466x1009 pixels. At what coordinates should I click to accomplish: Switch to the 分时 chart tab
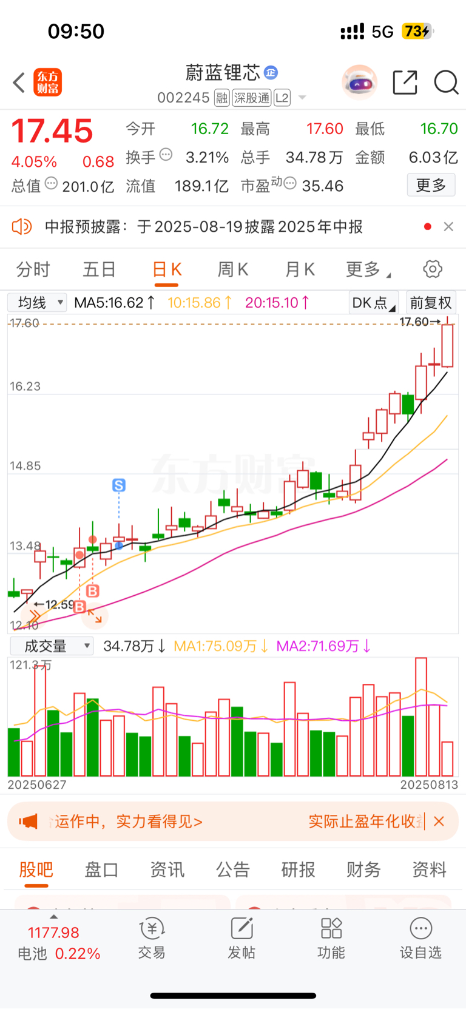33,269
